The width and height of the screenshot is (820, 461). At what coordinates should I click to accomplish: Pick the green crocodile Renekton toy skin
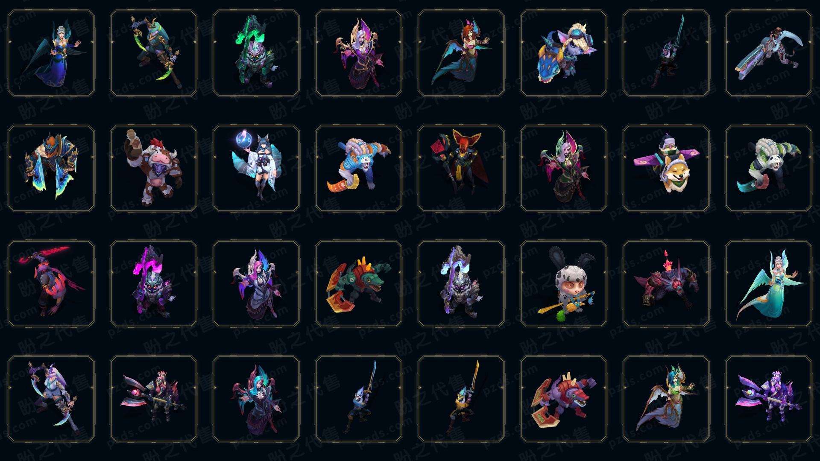tap(359, 283)
